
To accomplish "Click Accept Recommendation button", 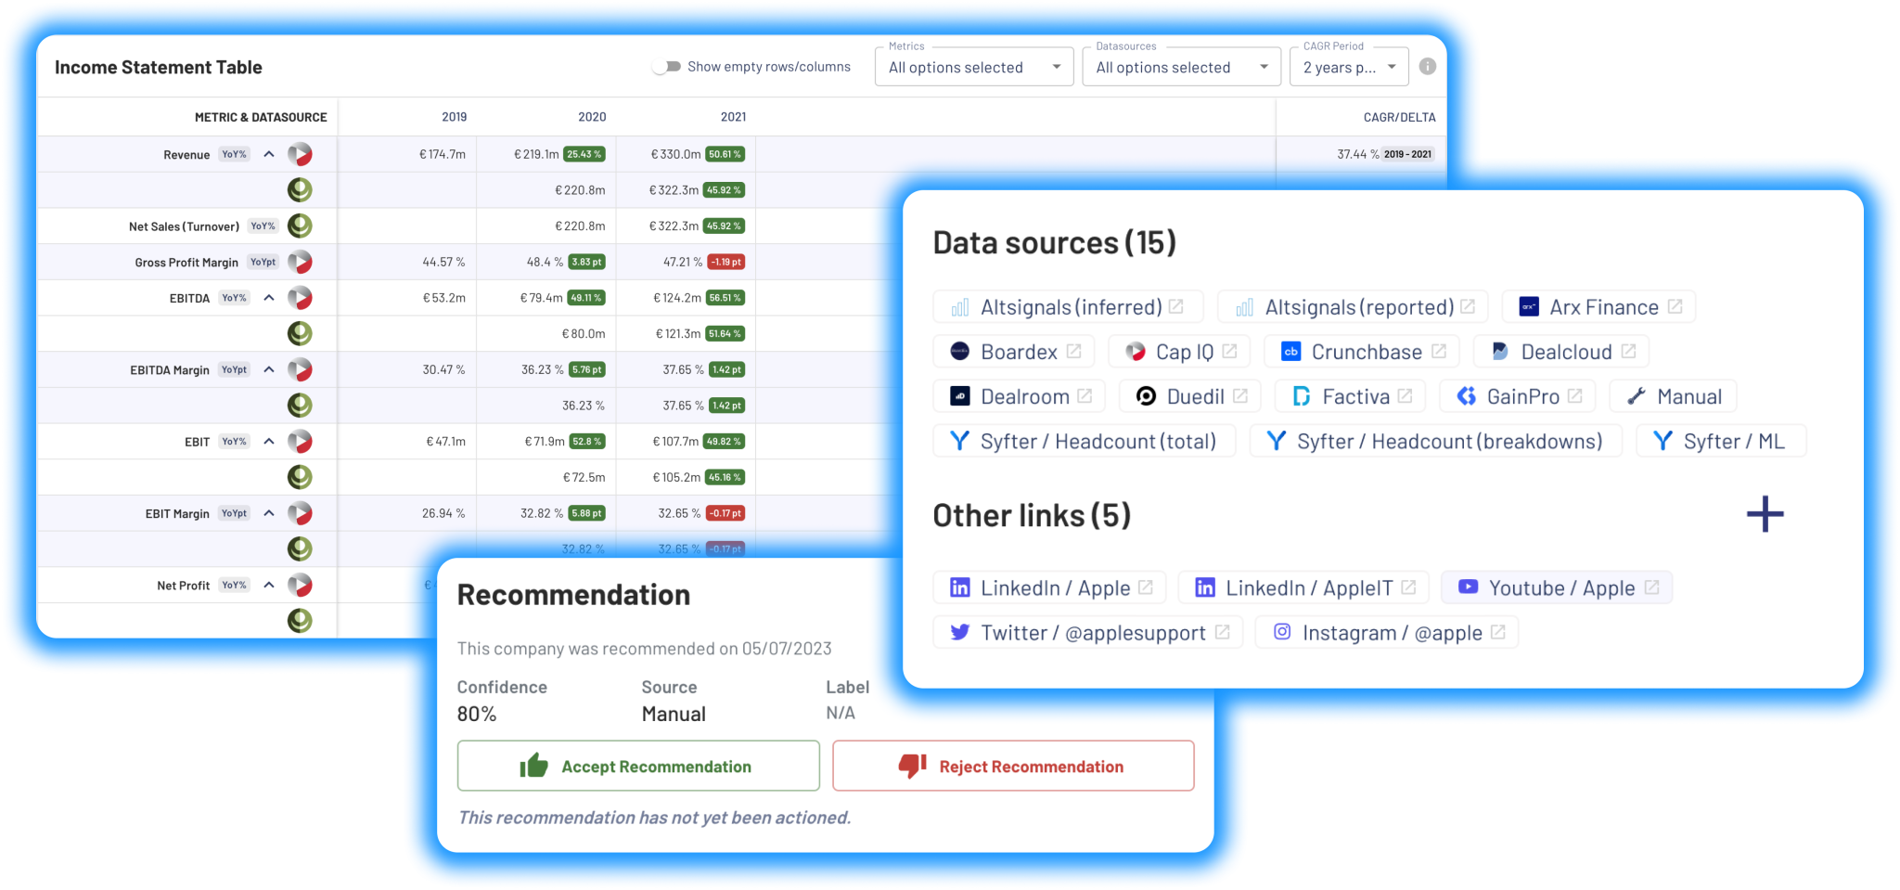I will click(638, 766).
